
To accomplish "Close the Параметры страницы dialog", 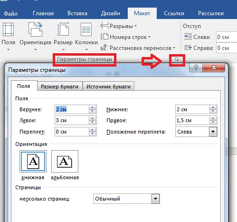I will [214, 68].
